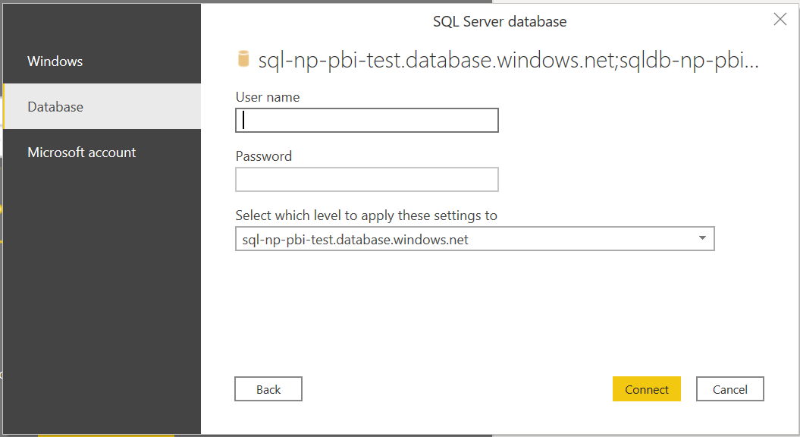Cancel the database connection dialog

(729, 389)
